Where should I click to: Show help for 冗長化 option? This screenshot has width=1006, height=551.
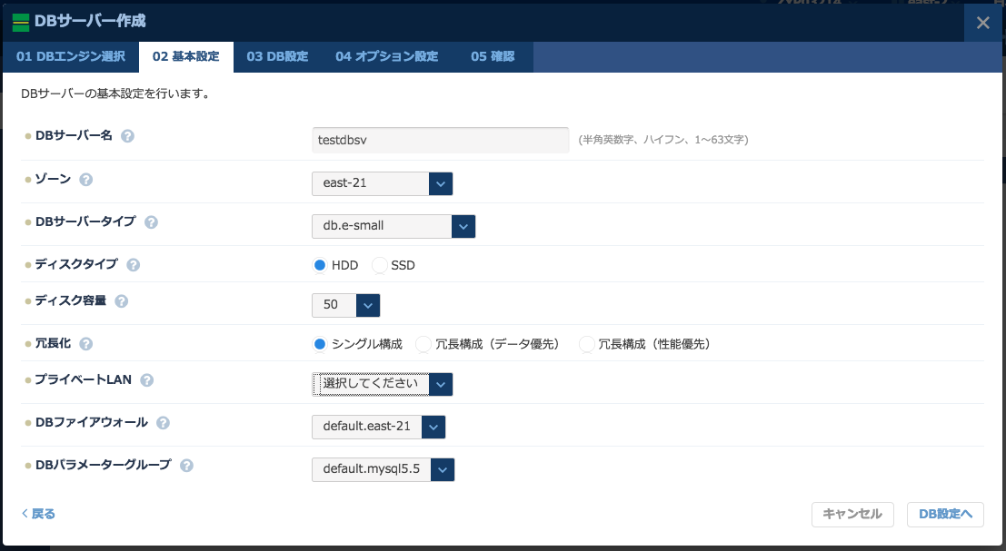point(86,344)
